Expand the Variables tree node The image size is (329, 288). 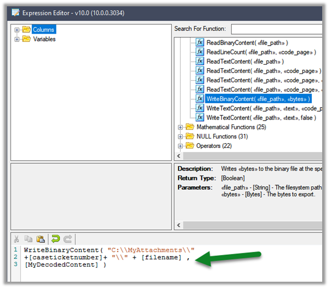(x=17, y=39)
